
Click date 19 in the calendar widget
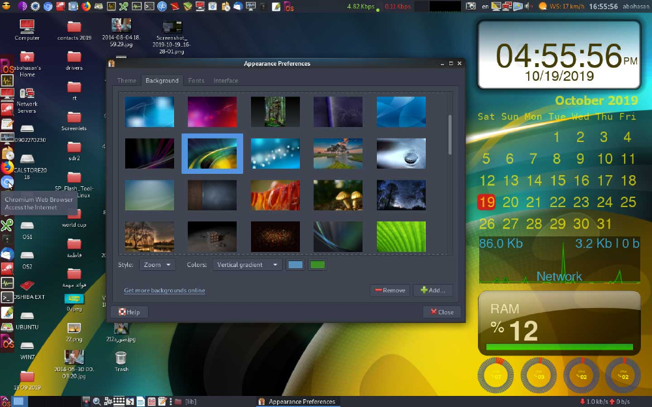pos(486,203)
